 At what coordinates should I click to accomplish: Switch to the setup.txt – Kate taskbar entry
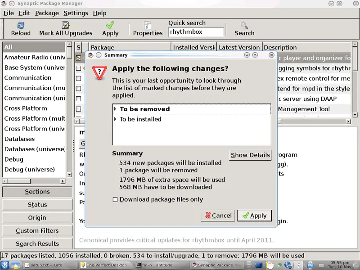(49, 265)
